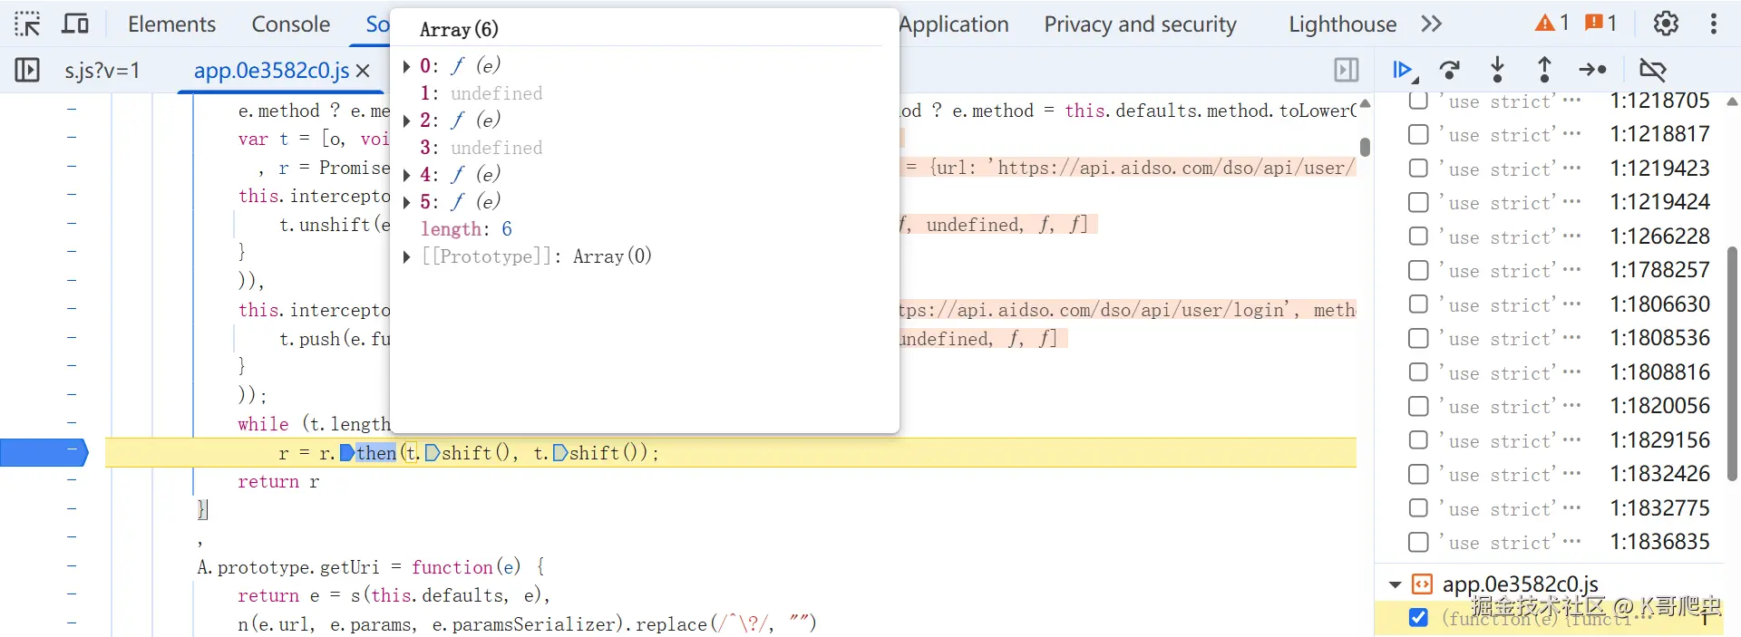
Task: Open the Lighthouse panel
Action: click(x=1342, y=24)
